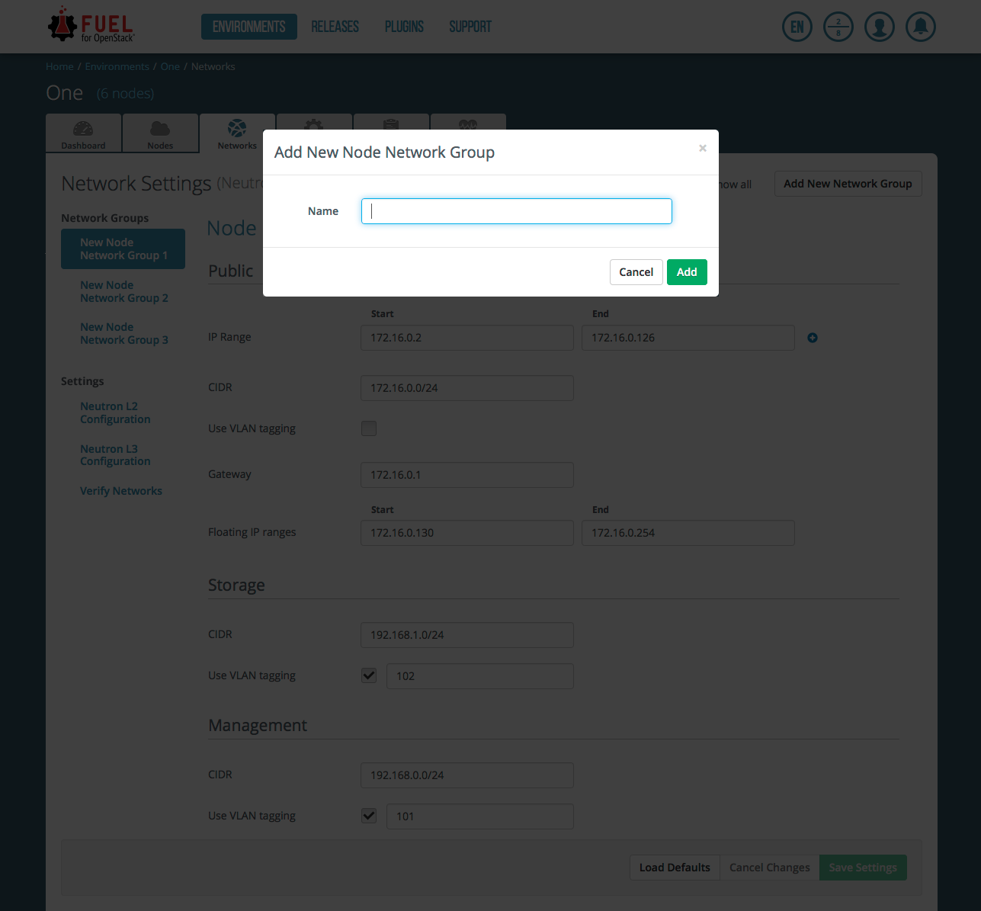
Task: Open the notifications bell icon
Action: click(x=920, y=27)
